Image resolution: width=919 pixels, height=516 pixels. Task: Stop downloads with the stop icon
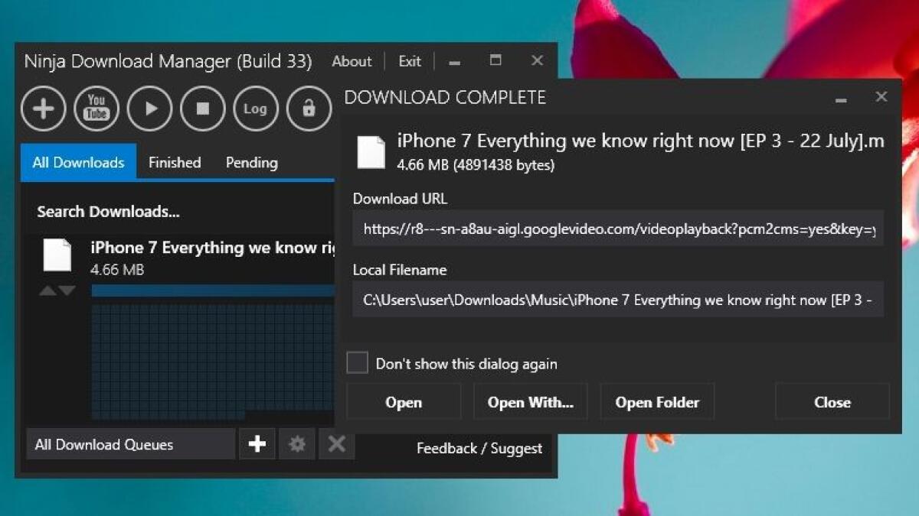pos(202,109)
